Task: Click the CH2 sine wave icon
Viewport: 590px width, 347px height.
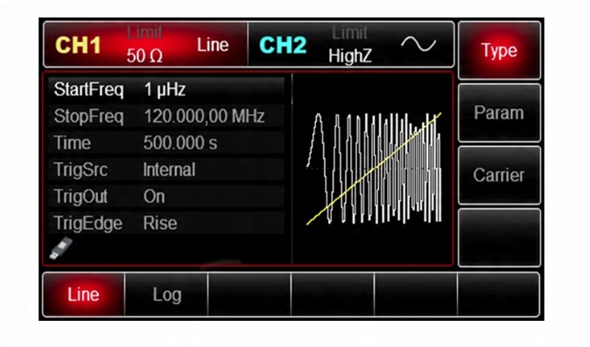Action: click(x=418, y=45)
